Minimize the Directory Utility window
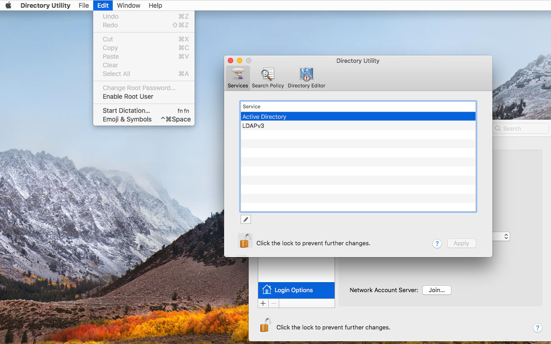551x344 pixels. [x=240, y=61]
